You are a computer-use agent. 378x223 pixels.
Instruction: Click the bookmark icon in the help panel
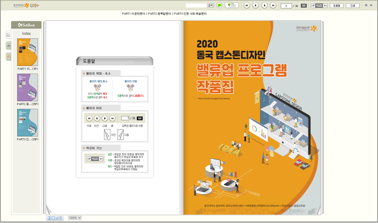[x=95, y=159]
